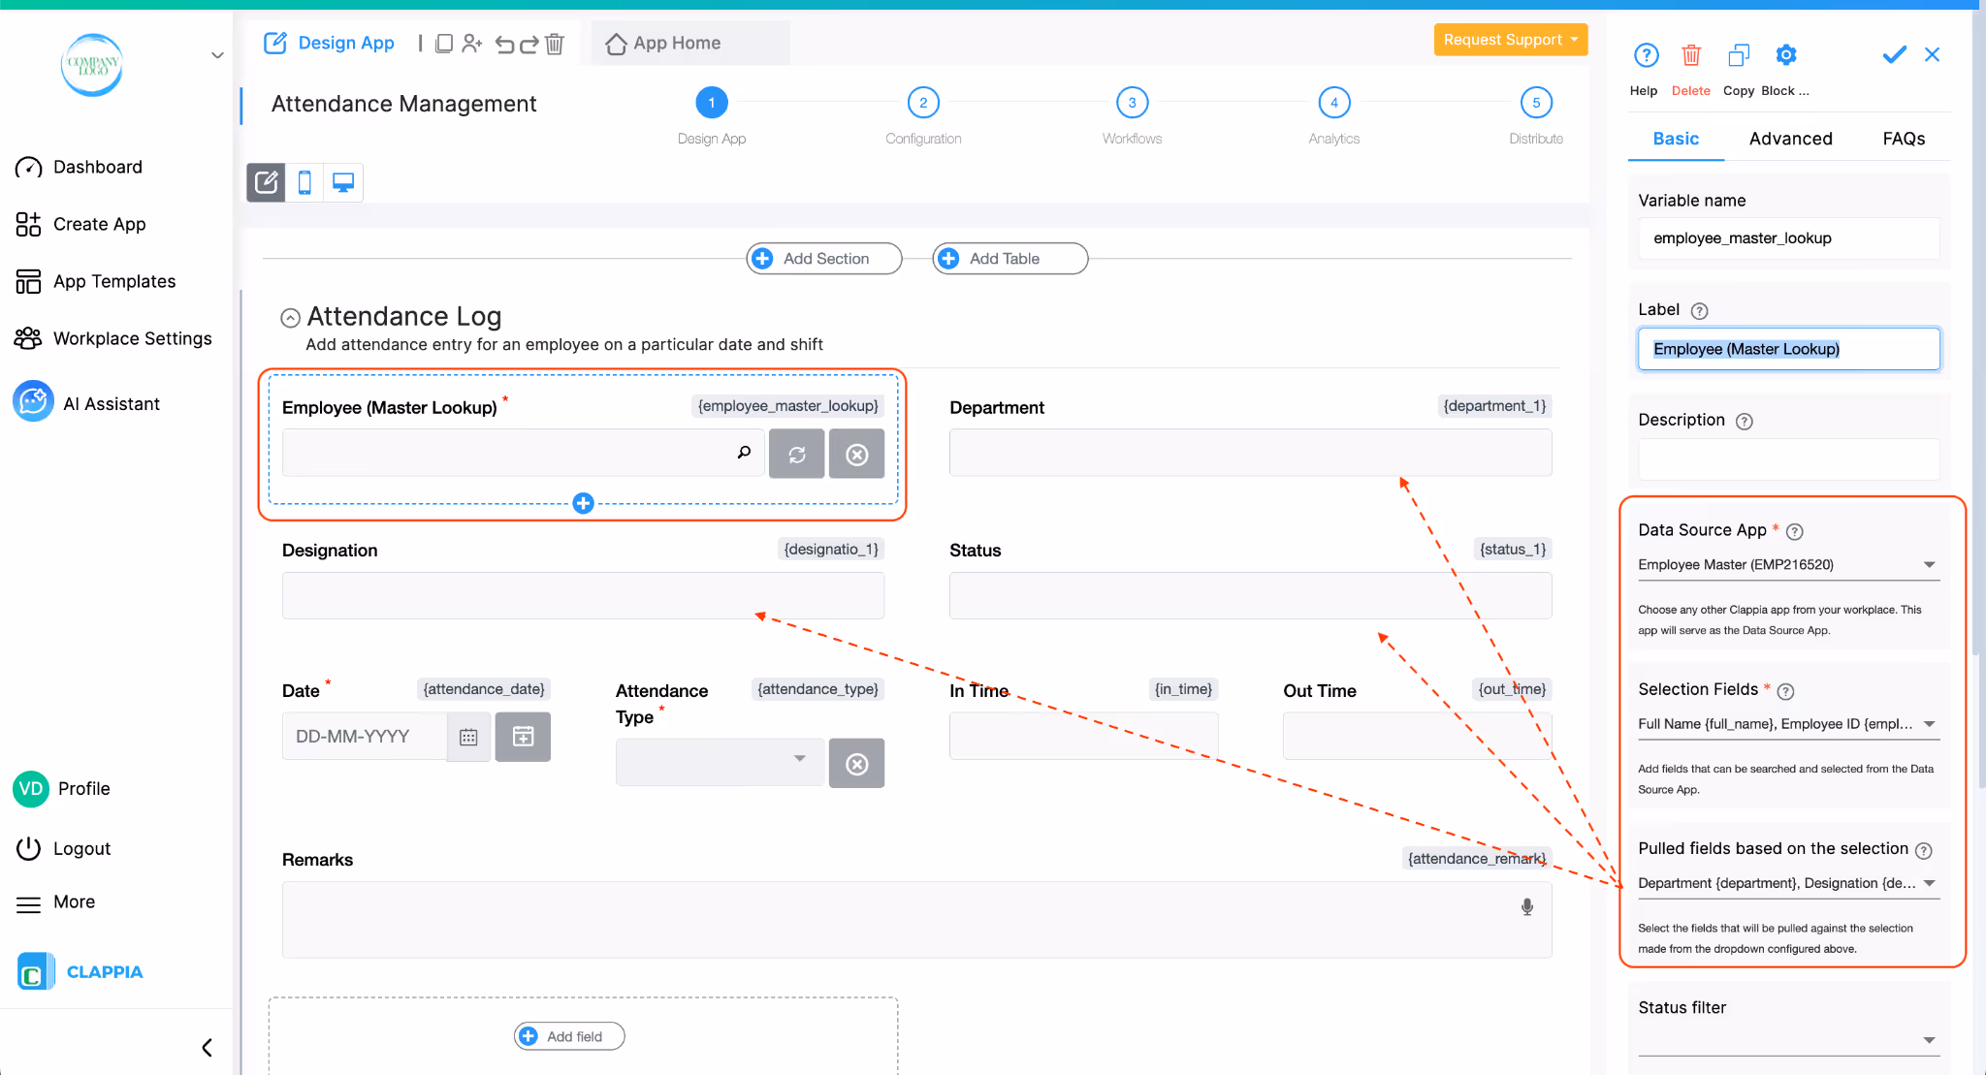Open Block settings via the gear icon
Screen dimensions: 1986x1075
(1785, 55)
